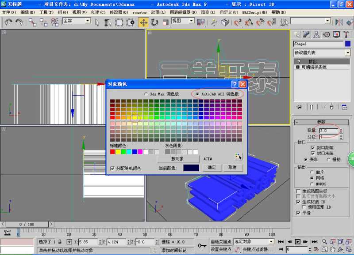Select the Rotate tool in the toolbar

click(x=154, y=22)
